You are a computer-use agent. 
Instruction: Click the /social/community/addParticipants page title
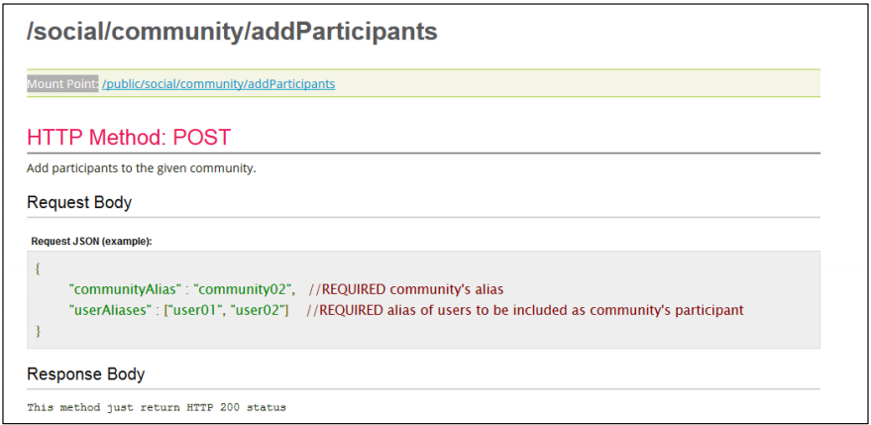click(232, 33)
